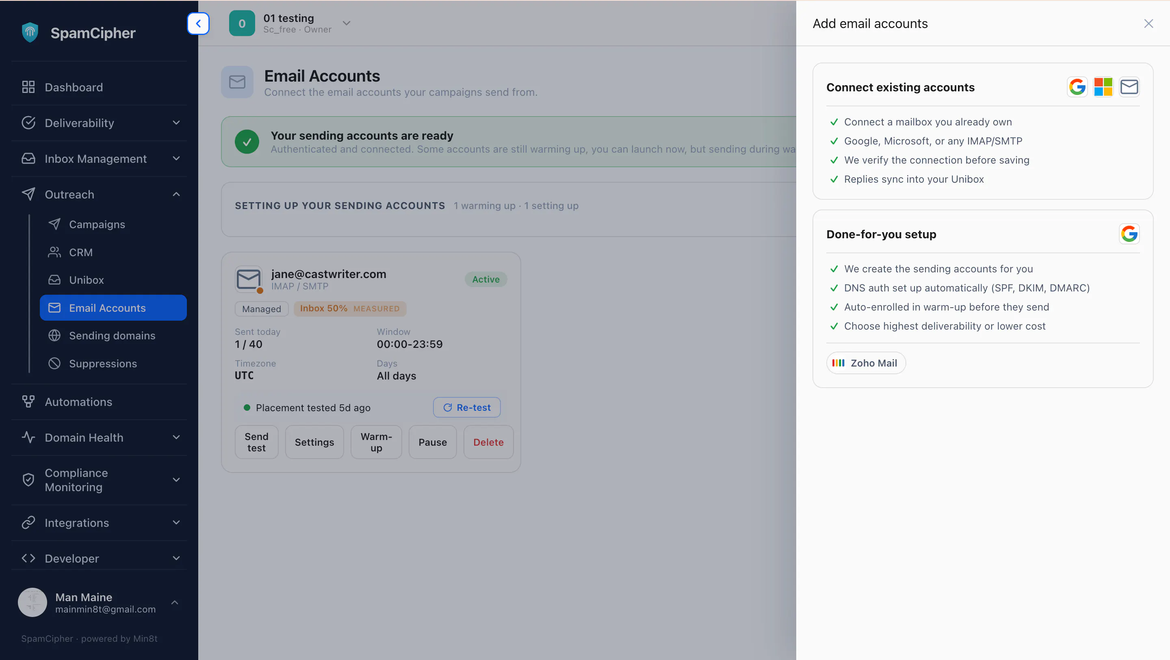
Task: Collapse the Outreach sidebar section
Action: 99,194
